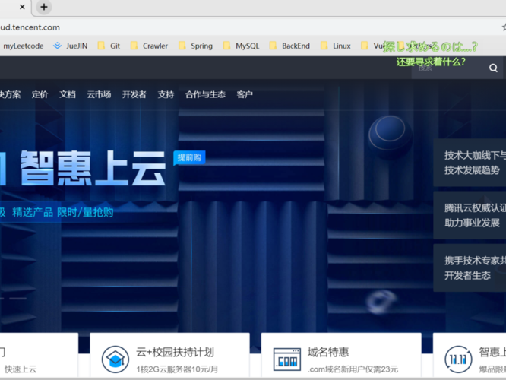
Task: Click the 提前购 badge
Action: [189, 157]
